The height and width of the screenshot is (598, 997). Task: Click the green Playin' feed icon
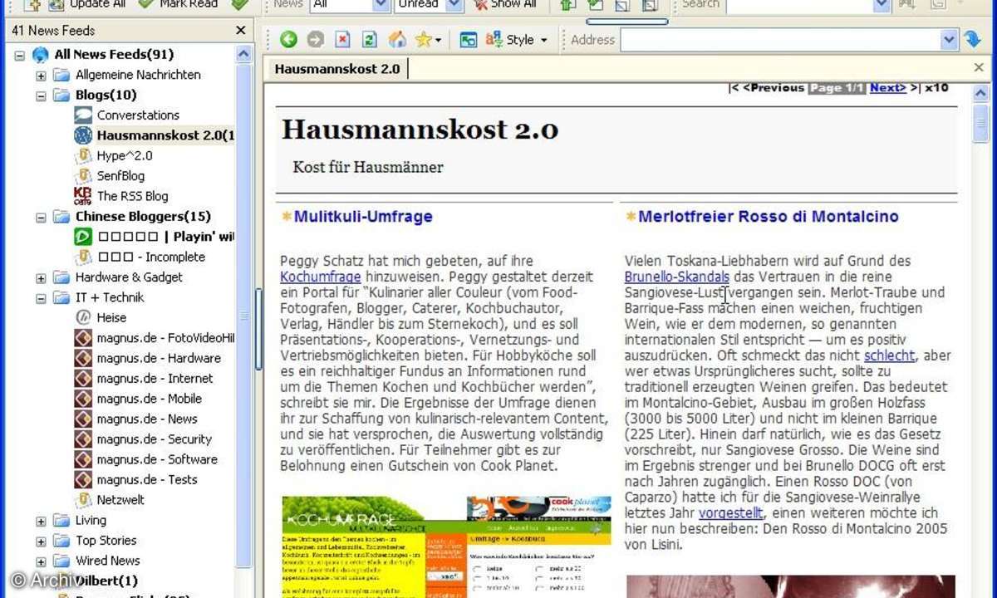pyautogui.click(x=83, y=237)
